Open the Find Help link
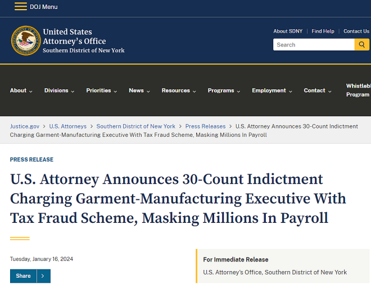The height and width of the screenshot is (289, 371). (323, 31)
